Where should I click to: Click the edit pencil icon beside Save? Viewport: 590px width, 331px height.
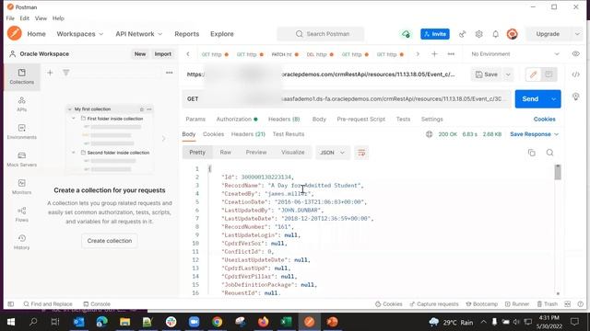[533, 74]
